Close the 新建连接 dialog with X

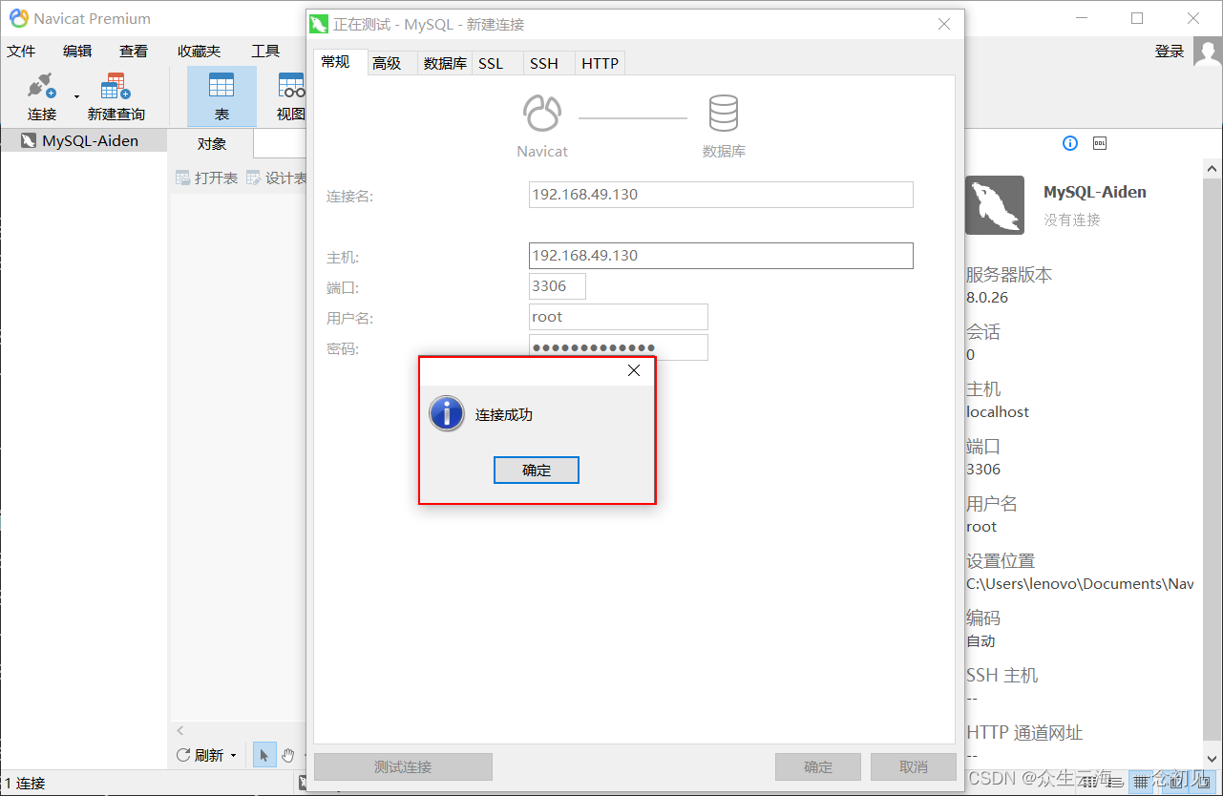click(x=944, y=24)
